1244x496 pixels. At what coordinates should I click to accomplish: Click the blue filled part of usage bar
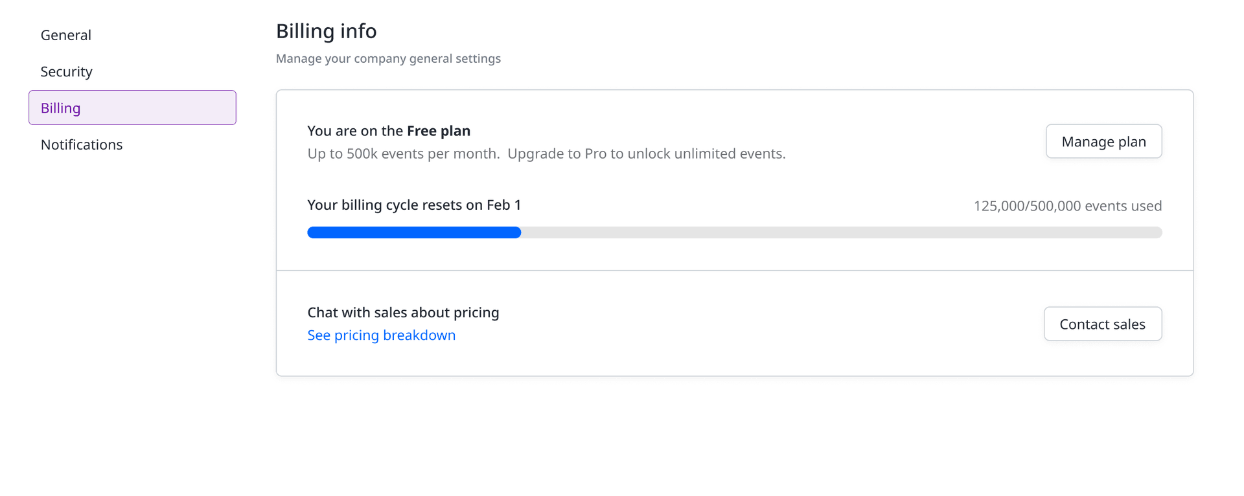(414, 232)
